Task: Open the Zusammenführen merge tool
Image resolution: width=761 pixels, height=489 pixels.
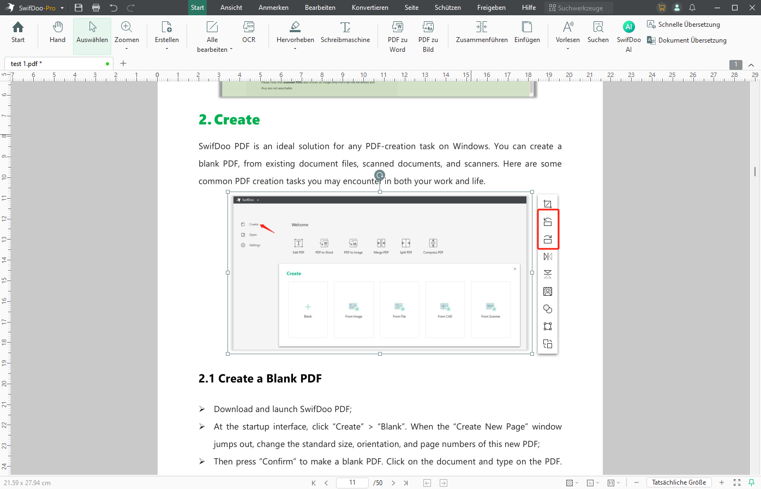Action: [482, 32]
